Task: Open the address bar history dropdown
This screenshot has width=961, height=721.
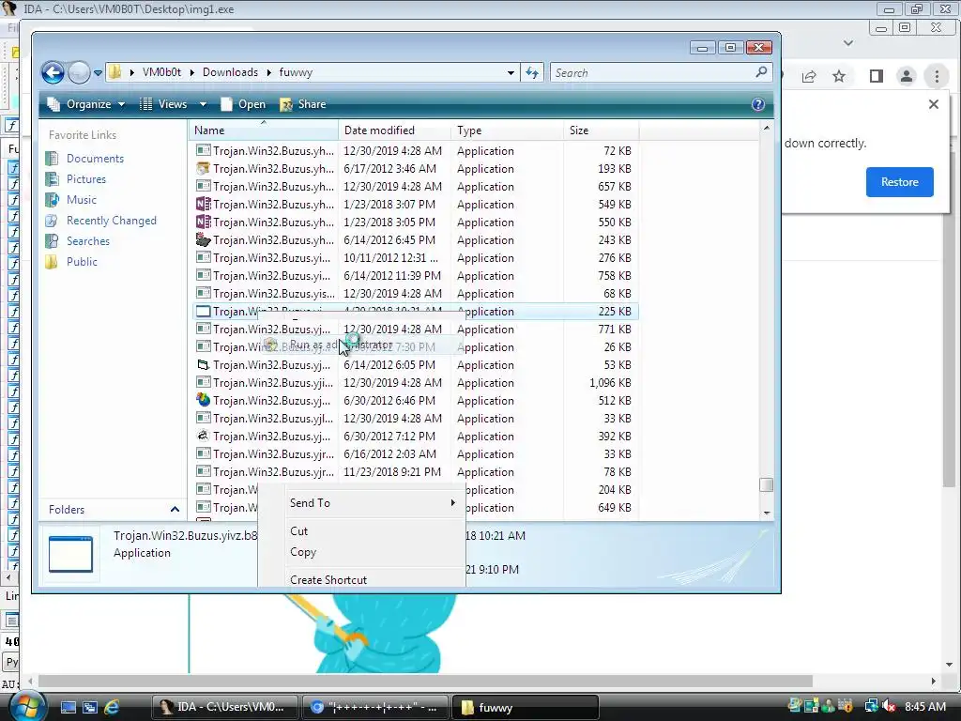Action: (511, 73)
